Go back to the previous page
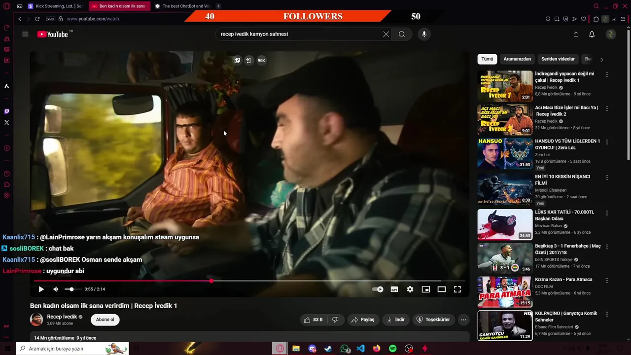Viewport: 631px width, 355px height. pyautogui.click(x=20, y=19)
